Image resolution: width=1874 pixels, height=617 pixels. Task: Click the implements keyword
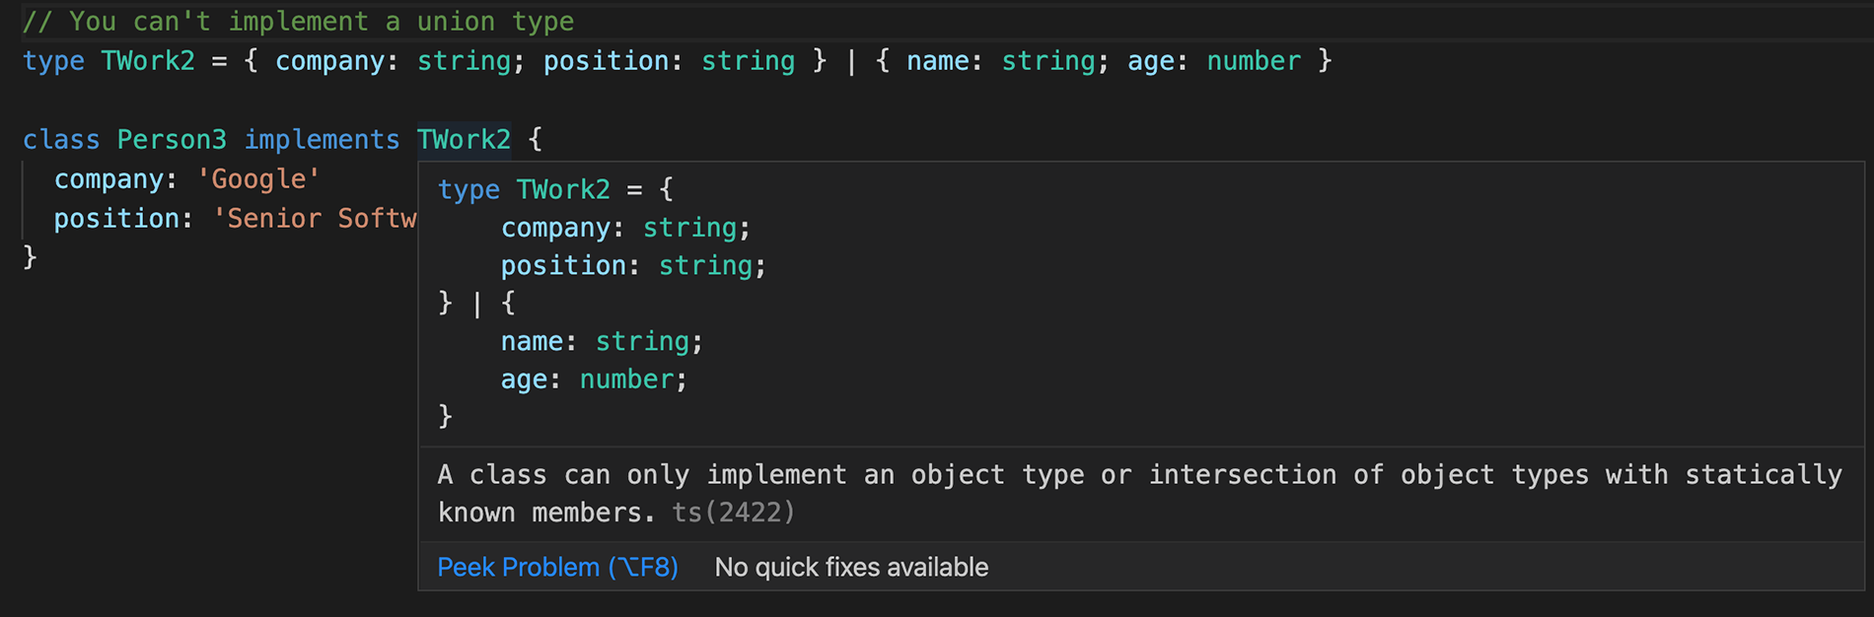pyautogui.click(x=322, y=140)
